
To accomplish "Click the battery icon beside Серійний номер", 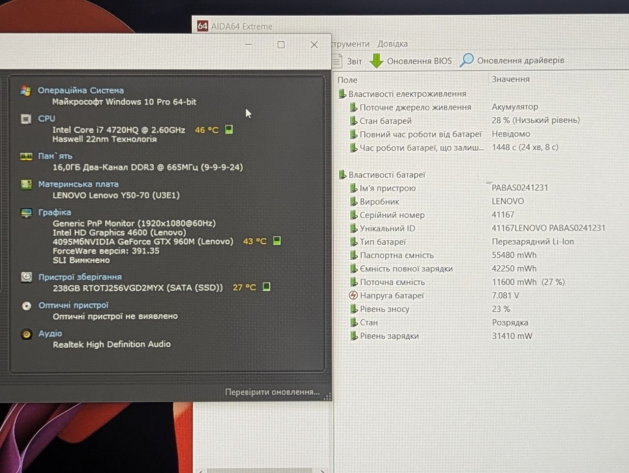I will pos(353,215).
